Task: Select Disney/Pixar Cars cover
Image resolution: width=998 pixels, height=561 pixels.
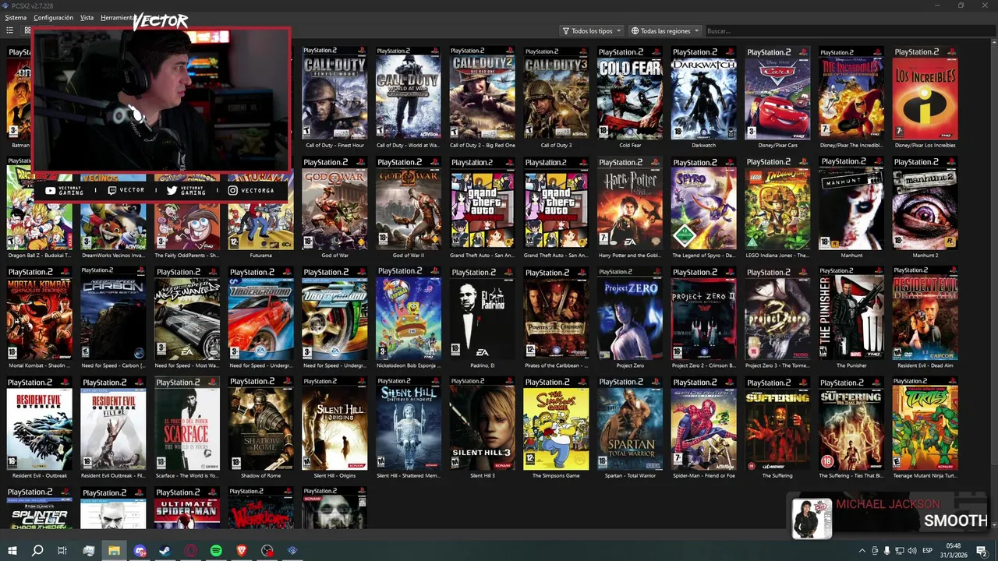Action: coord(777,93)
